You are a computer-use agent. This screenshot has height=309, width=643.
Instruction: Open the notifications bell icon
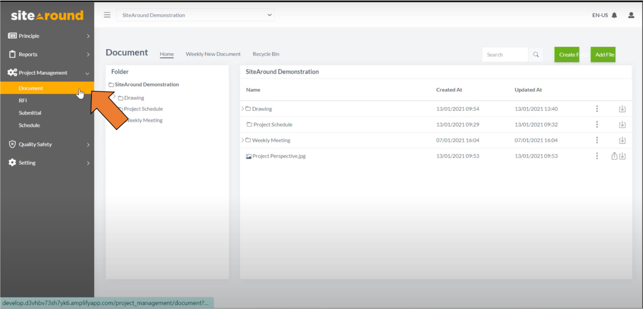[x=615, y=15]
